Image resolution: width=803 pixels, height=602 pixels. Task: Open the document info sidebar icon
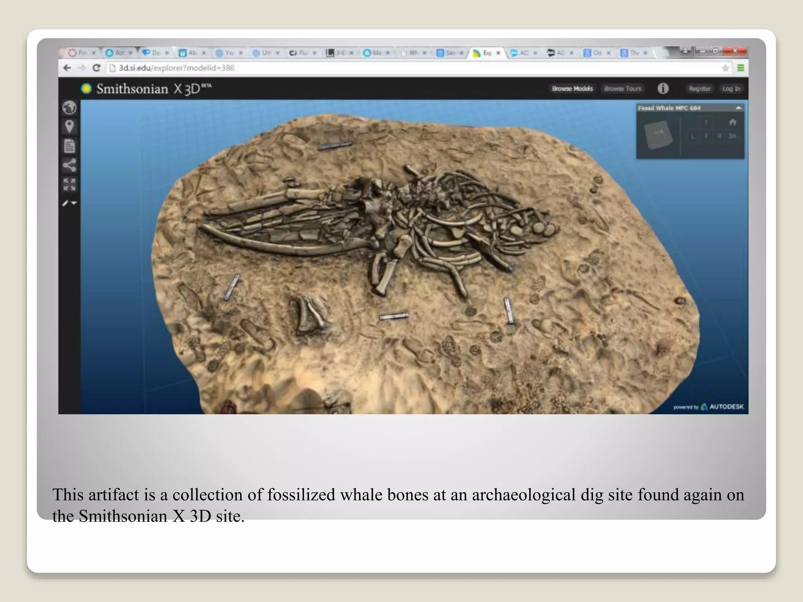point(69,146)
